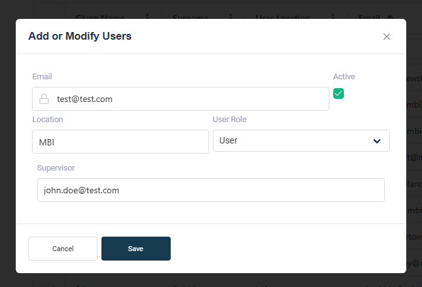Focus the Email field containing test@test.com
Screen dimensions: 422x287
coord(189,99)
